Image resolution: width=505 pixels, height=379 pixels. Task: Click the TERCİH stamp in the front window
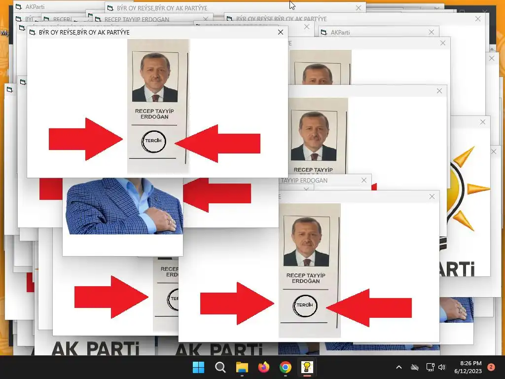[x=154, y=141]
